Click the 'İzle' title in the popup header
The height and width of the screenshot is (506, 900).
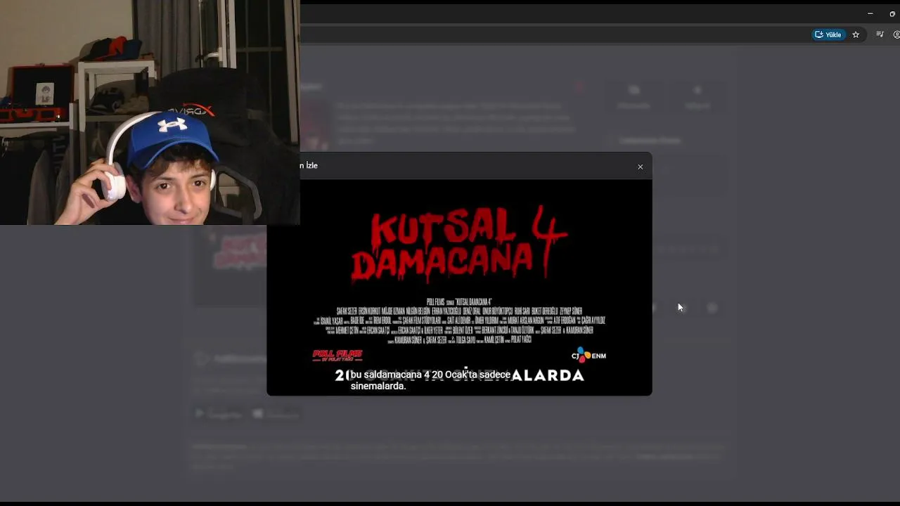pyautogui.click(x=311, y=166)
